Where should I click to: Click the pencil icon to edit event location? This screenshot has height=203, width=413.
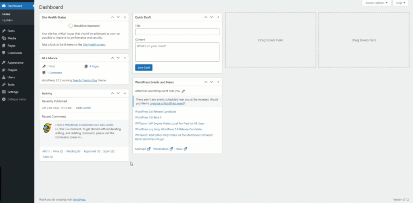click(184, 92)
